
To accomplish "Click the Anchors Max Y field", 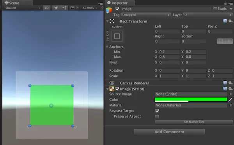I will click(196, 57).
